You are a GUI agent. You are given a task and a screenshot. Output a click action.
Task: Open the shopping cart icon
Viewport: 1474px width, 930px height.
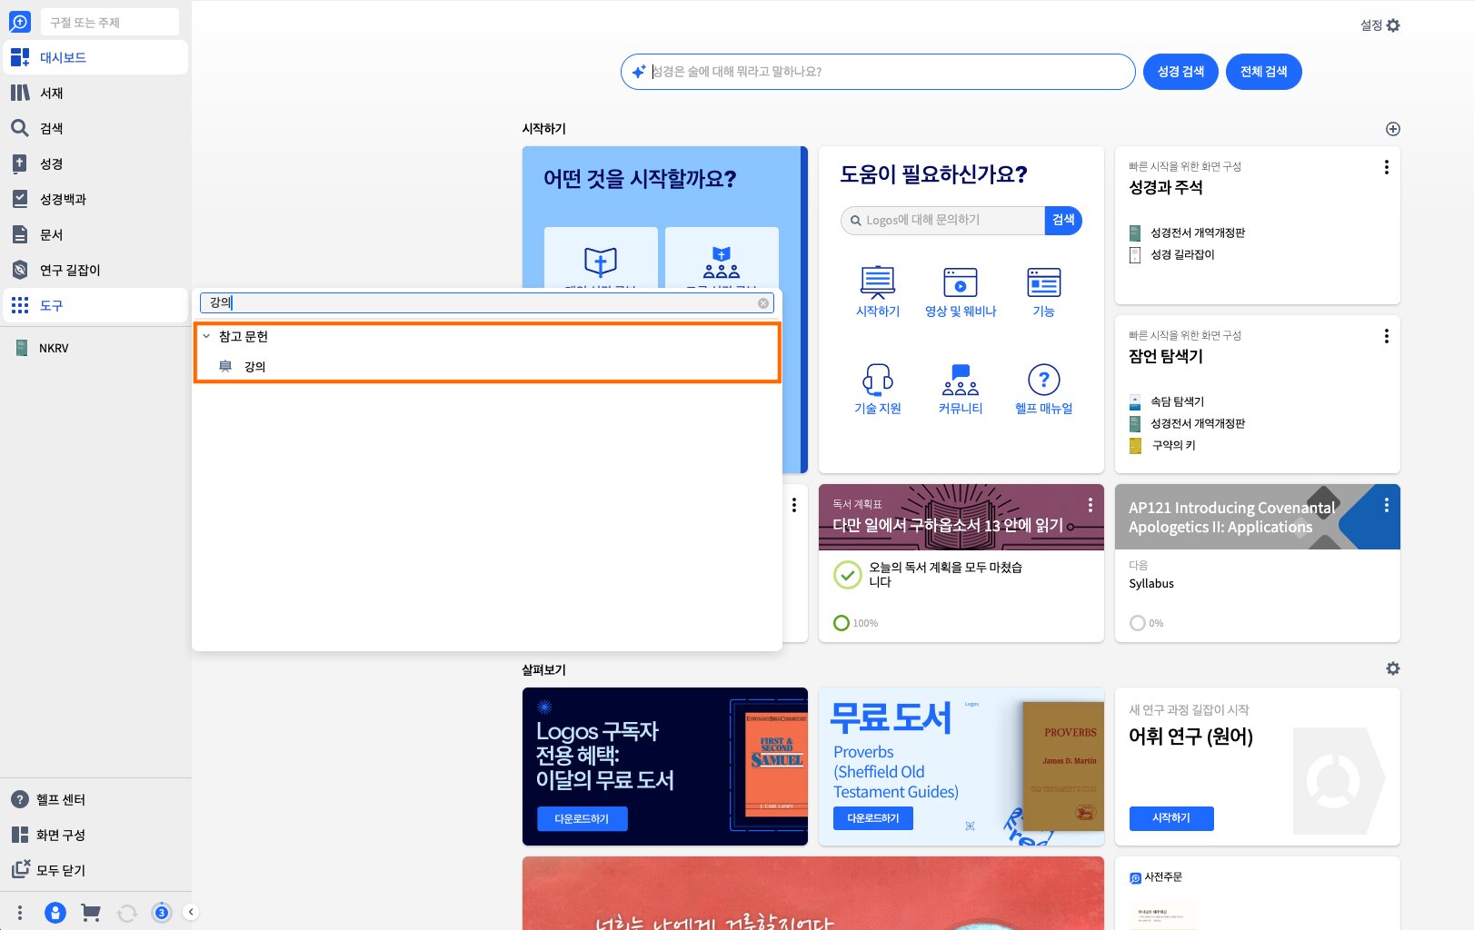click(91, 913)
